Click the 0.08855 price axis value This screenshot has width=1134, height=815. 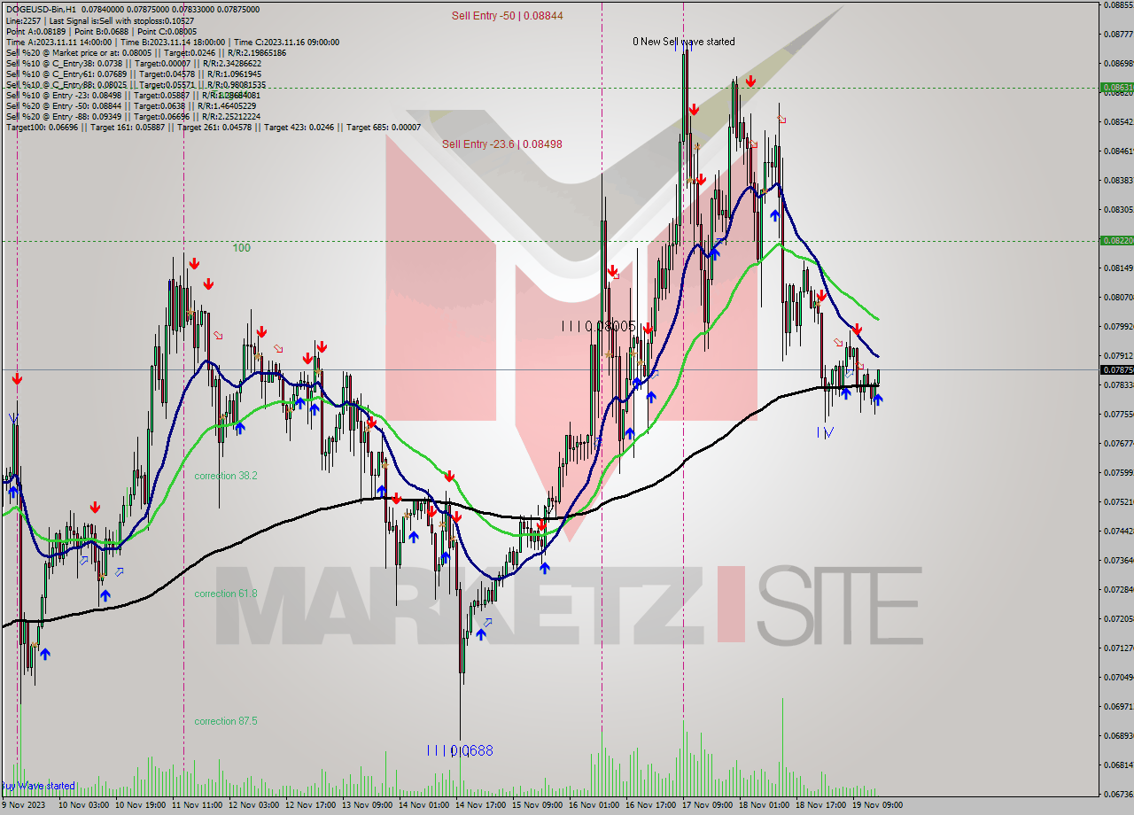pos(1117,5)
